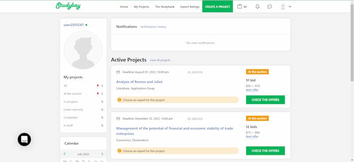Click the July 2022 calendar month label

coord(83,154)
